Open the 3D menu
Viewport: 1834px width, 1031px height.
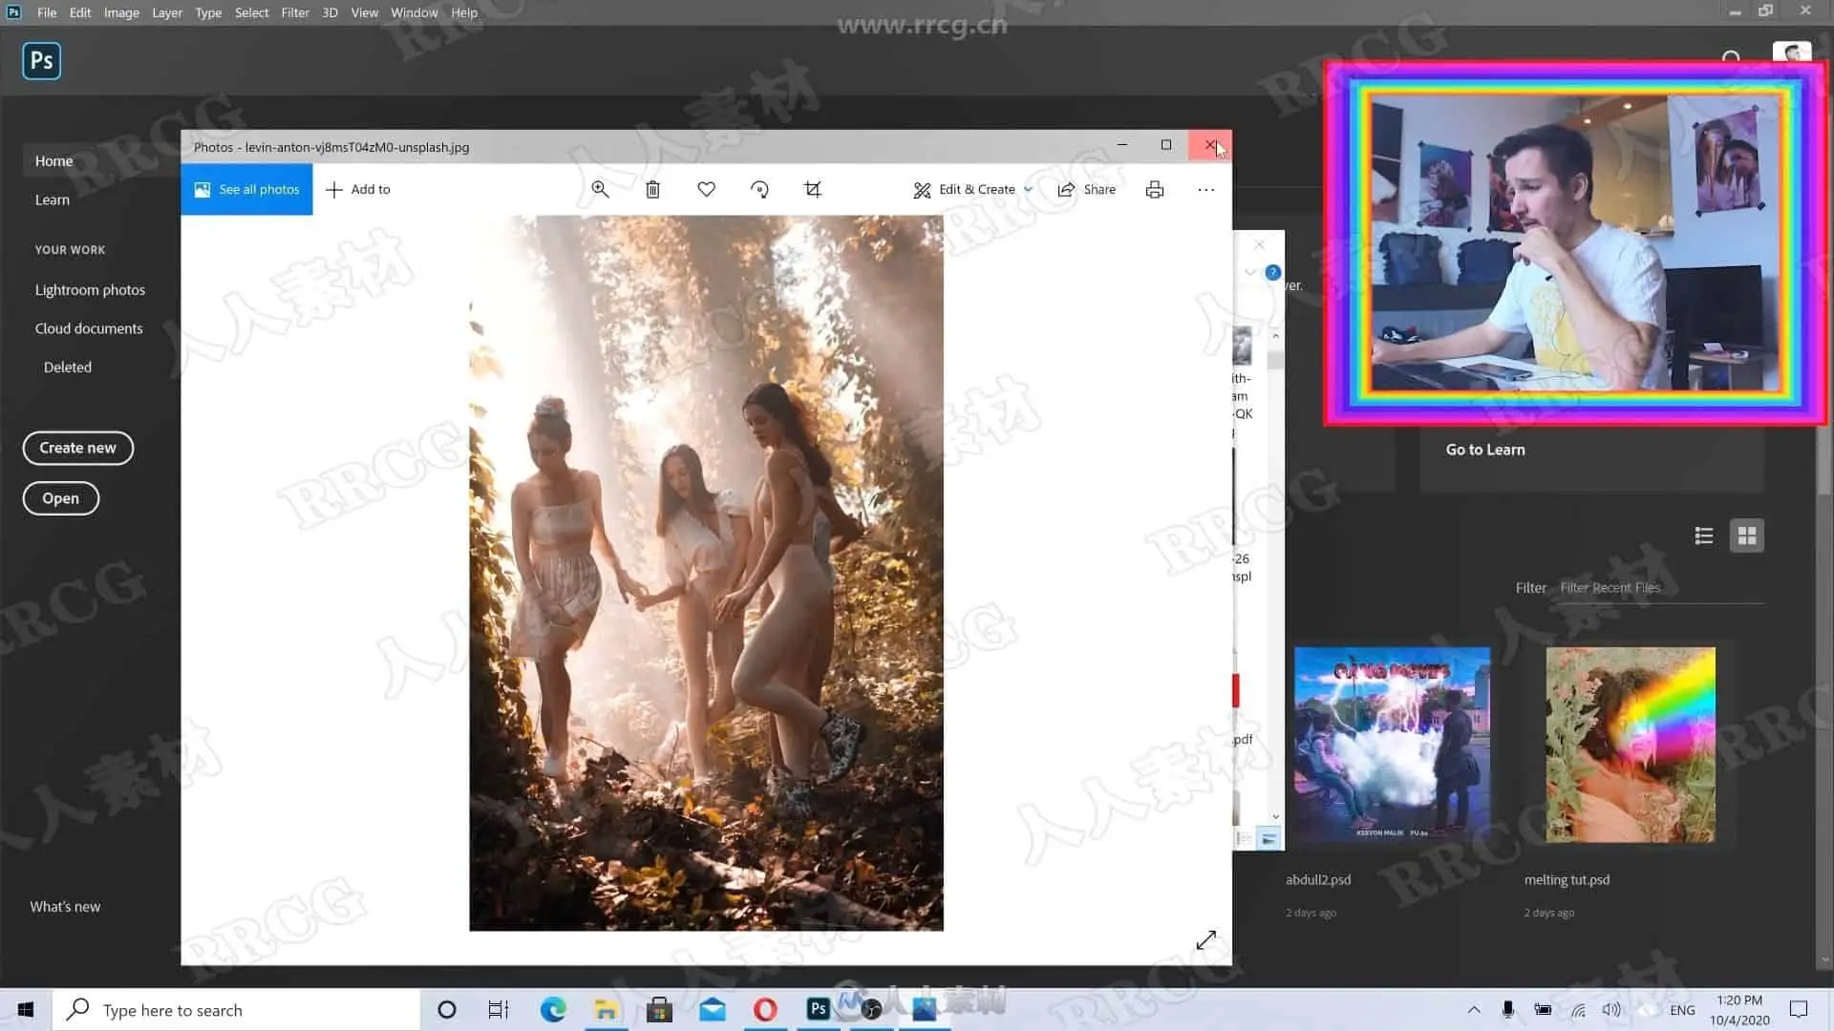click(x=330, y=12)
